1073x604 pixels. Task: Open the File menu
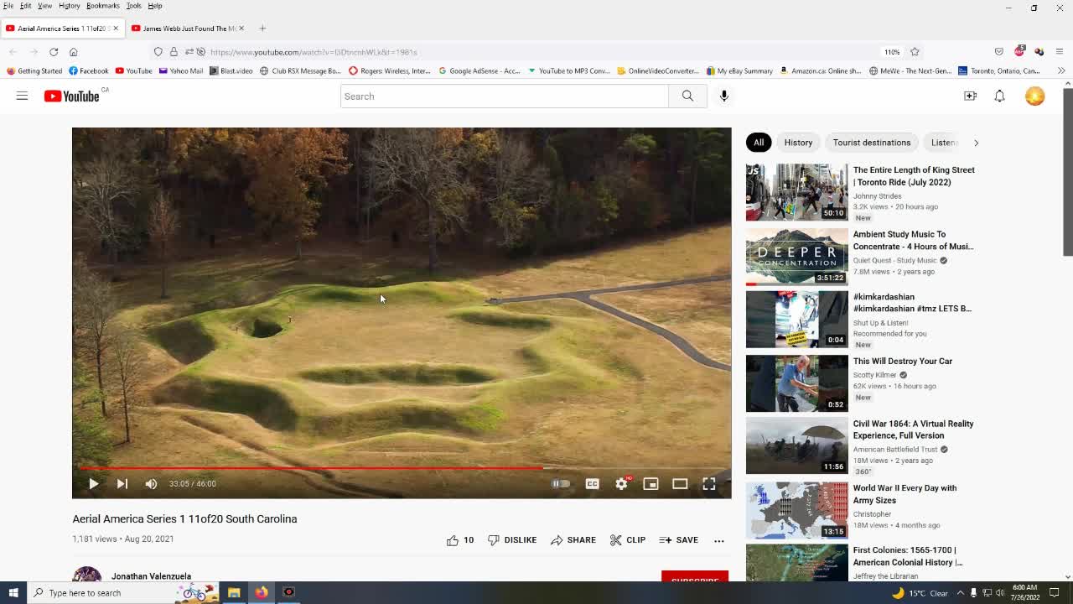(8, 6)
